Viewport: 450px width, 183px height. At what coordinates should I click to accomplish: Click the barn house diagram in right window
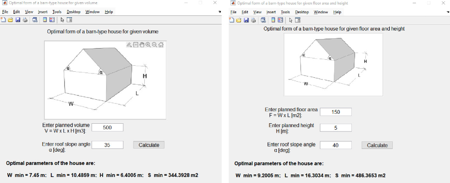(x=333, y=65)
